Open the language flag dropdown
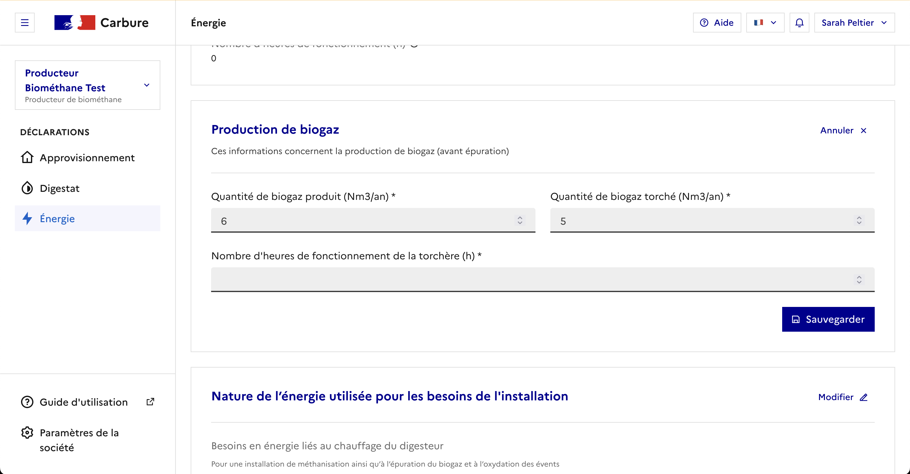Viewport: 910px width, 474px height. pyautogui.click(x=765, y=23)
